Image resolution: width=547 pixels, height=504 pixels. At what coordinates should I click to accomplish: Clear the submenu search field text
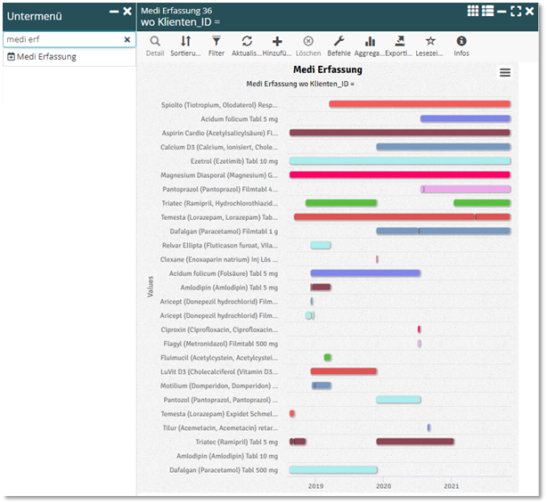click(x=127, y=40)
